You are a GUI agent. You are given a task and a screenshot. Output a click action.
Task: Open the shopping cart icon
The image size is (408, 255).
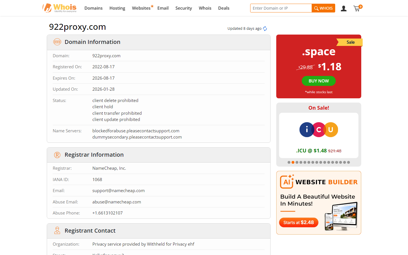[357, 8]
